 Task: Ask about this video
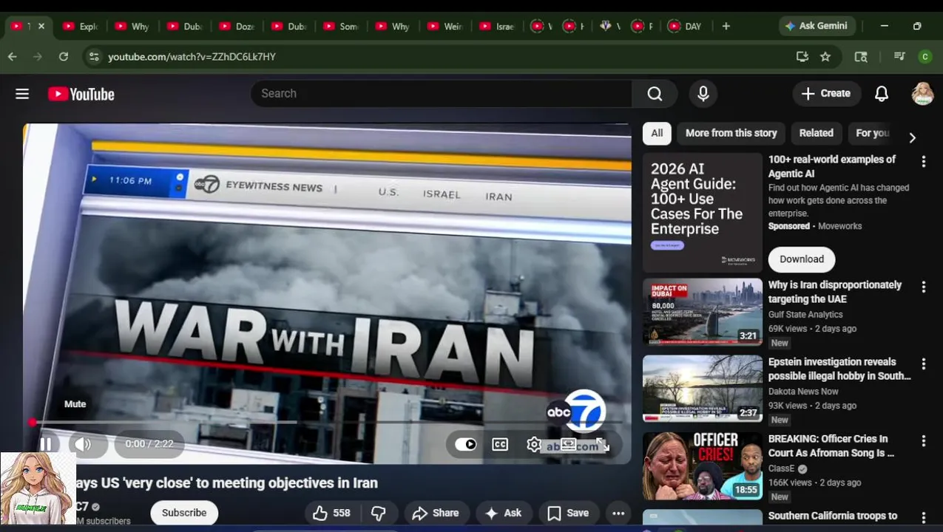pyautogui.click(x=503, y=513)
